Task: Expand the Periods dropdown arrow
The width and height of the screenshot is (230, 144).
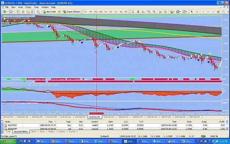Action: point(180,12)
